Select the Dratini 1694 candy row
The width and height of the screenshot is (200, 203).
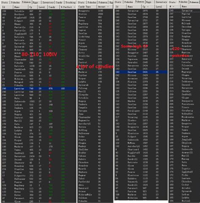95,14
